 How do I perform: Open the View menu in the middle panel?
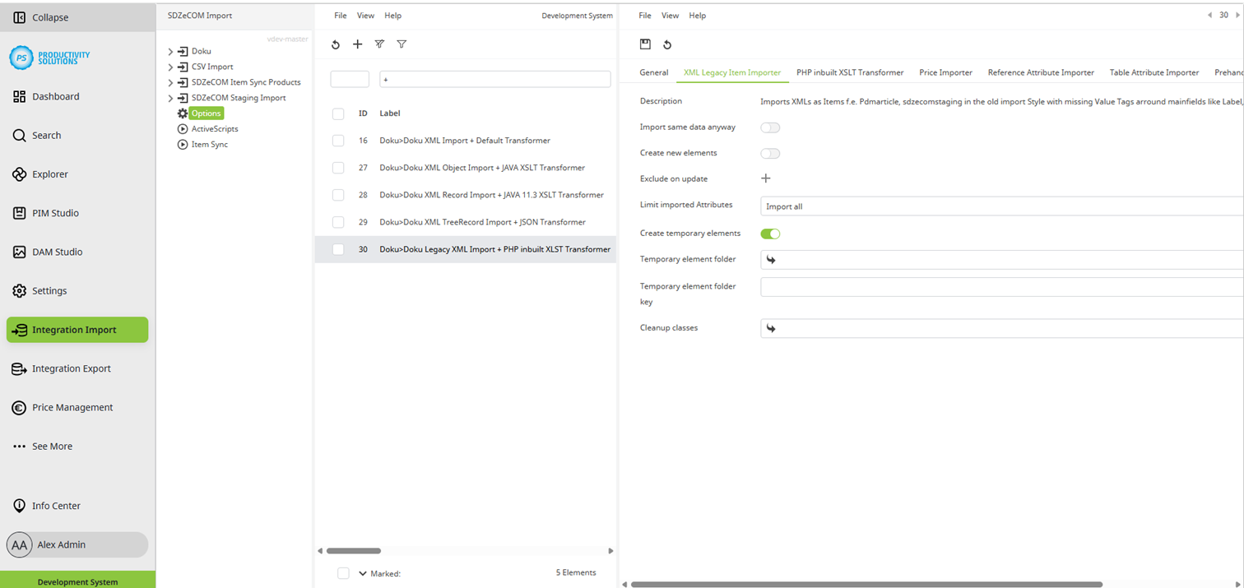[x=365, y=15]
